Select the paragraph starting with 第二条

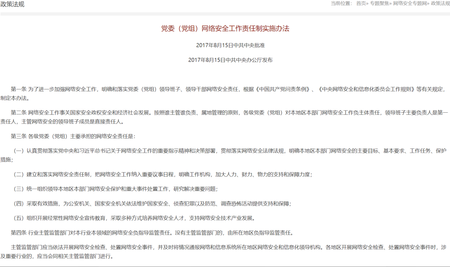click(224, 117)
